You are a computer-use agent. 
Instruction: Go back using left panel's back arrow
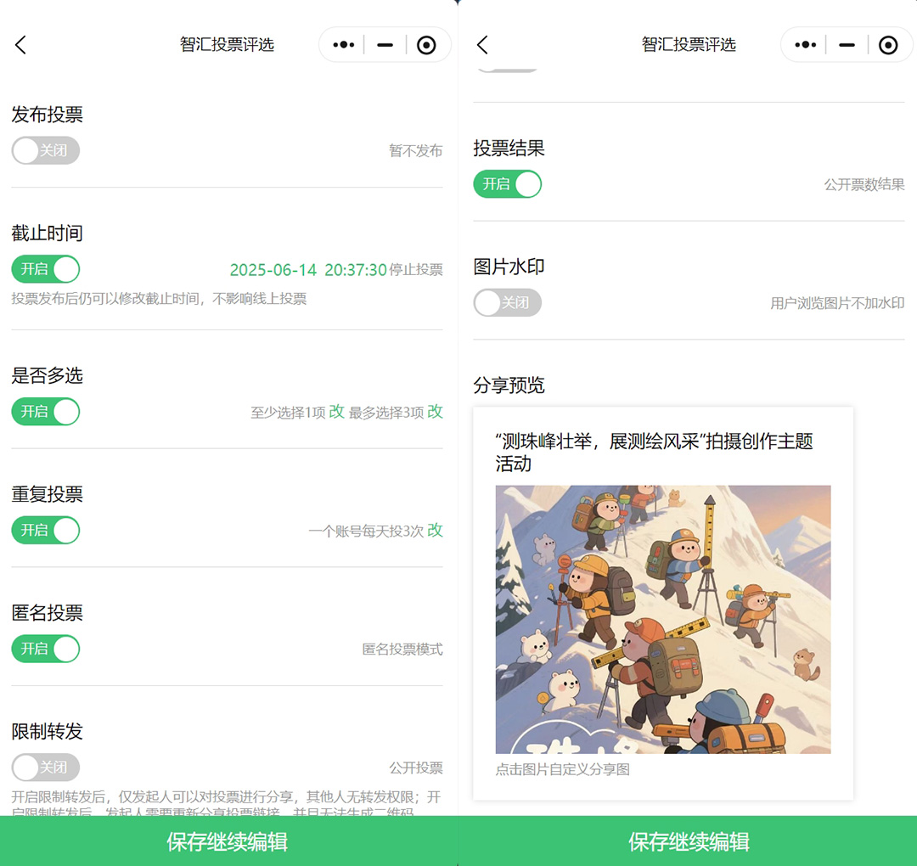(x=21, y=45)
